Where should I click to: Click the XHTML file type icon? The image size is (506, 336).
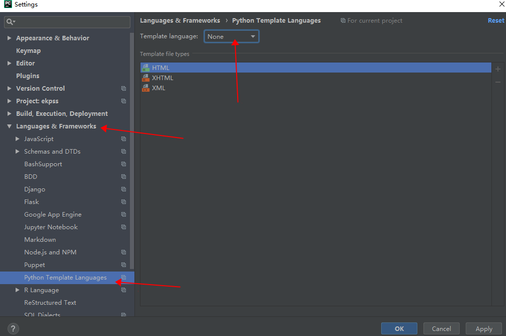point(146,78)
